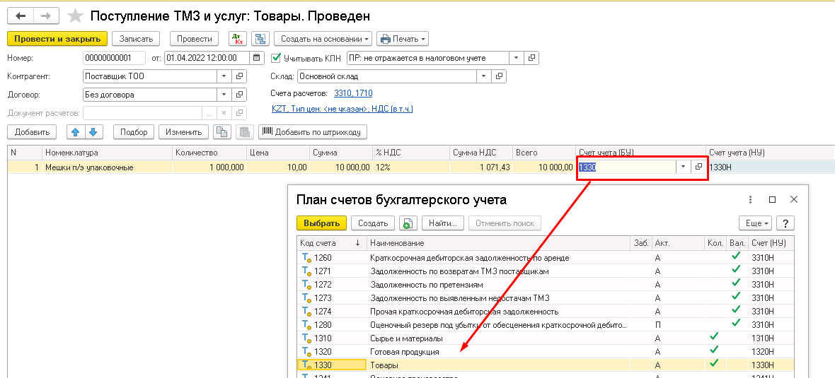Click the back navigation arrow
Viewport: 835px width, 378px height.
(x=22, y=16)
